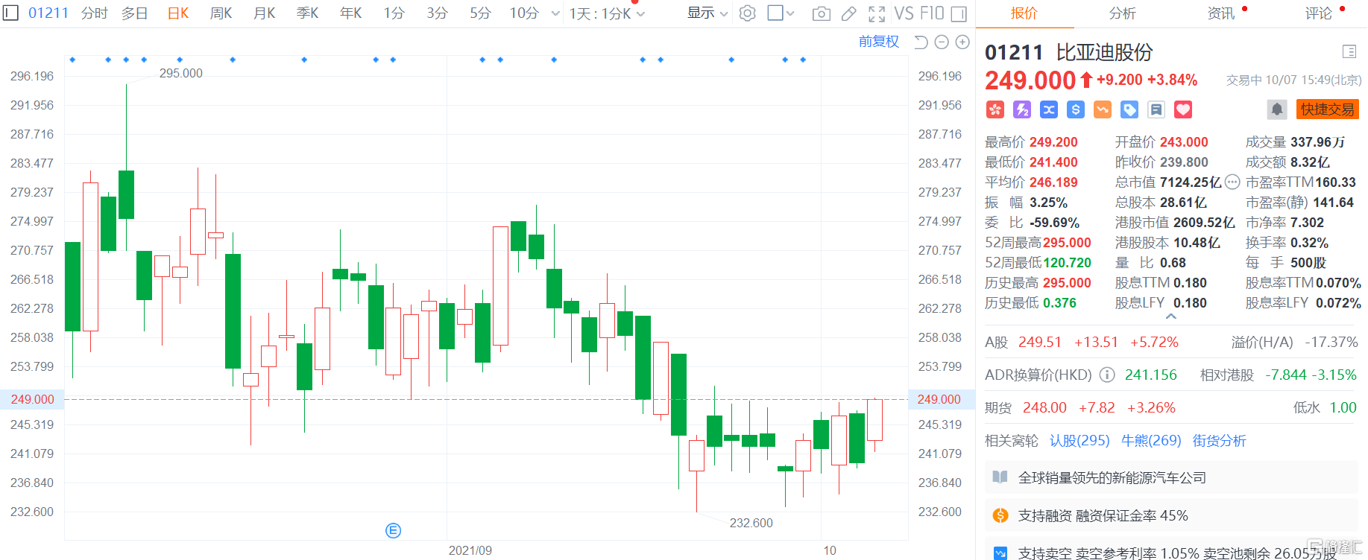
Task: Click 快捷交易 quick trade button
Action: tap(1328, 109)
